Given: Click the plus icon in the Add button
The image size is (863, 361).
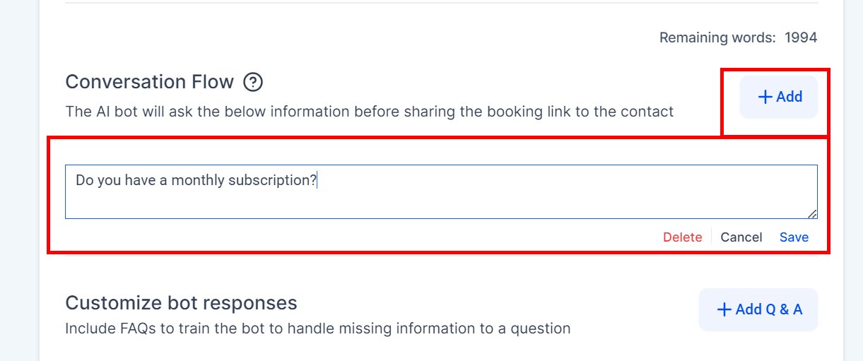Looking at the screenshot, I should point(765,97).
